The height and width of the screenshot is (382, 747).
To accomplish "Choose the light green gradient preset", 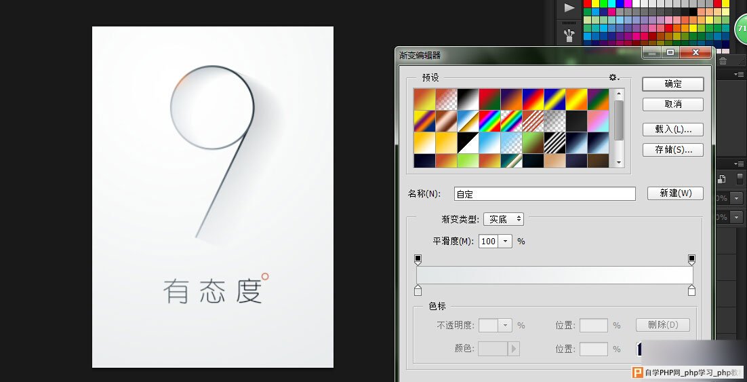I will pos(468,161).
